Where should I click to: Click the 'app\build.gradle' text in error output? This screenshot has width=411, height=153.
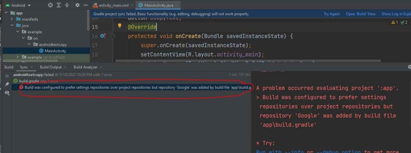[x=288, y=125]
